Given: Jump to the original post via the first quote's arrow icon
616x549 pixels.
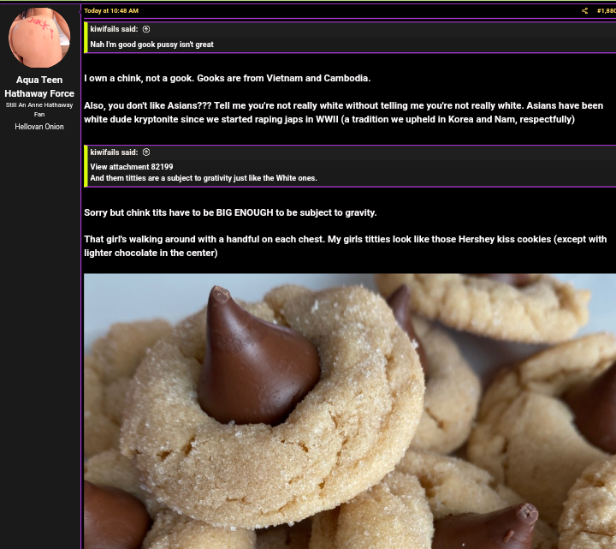Looking at the screenshot, I should point(146,29).
